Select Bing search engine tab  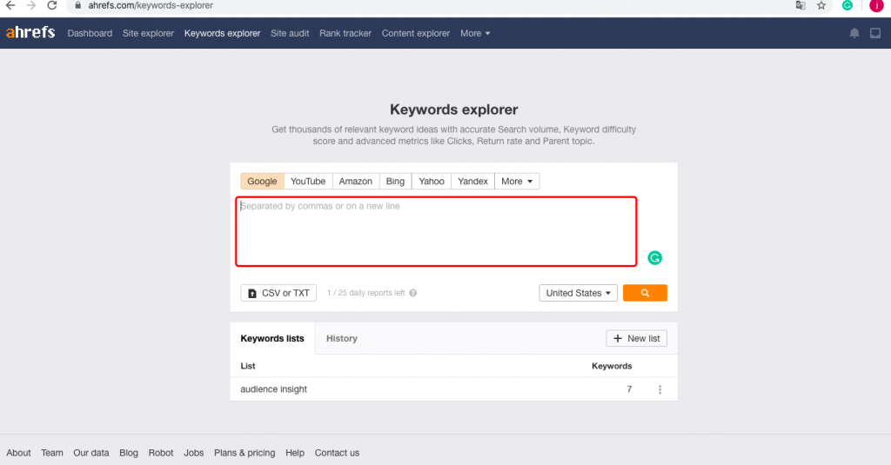396,181
